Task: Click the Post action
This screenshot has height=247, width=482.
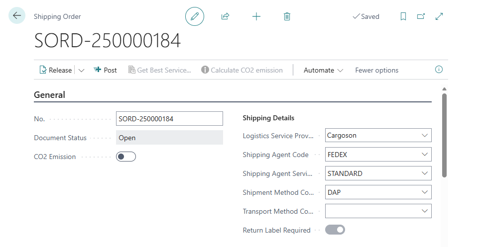Action: pos(105,70)
